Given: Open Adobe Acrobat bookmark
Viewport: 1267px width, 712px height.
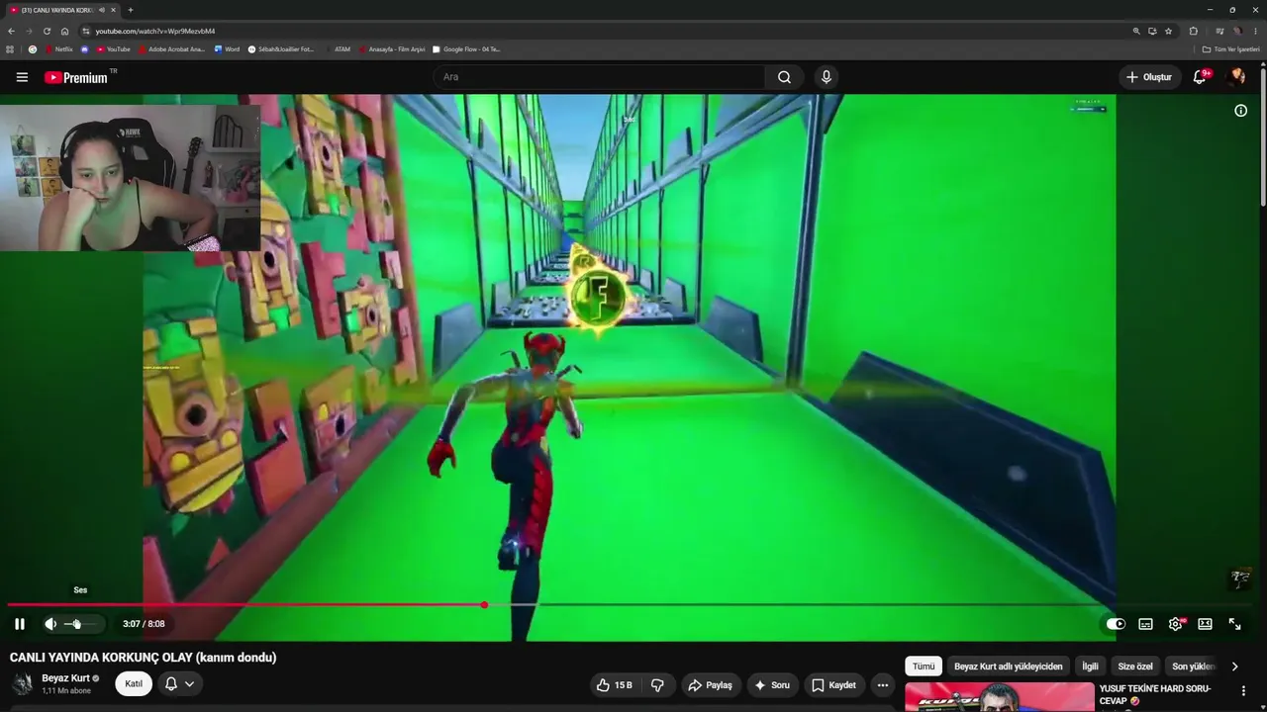Looking at the screenshot, I should [171, 49].
